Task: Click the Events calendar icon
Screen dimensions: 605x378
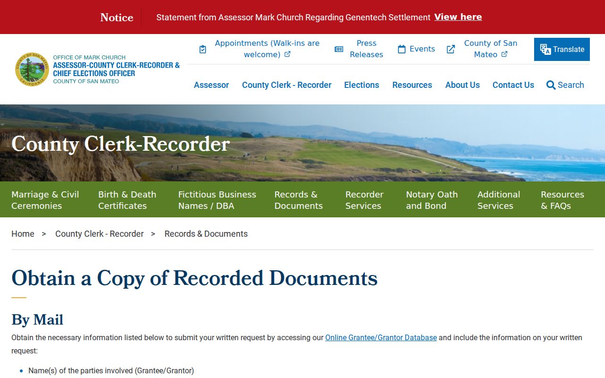Action: 402,49
